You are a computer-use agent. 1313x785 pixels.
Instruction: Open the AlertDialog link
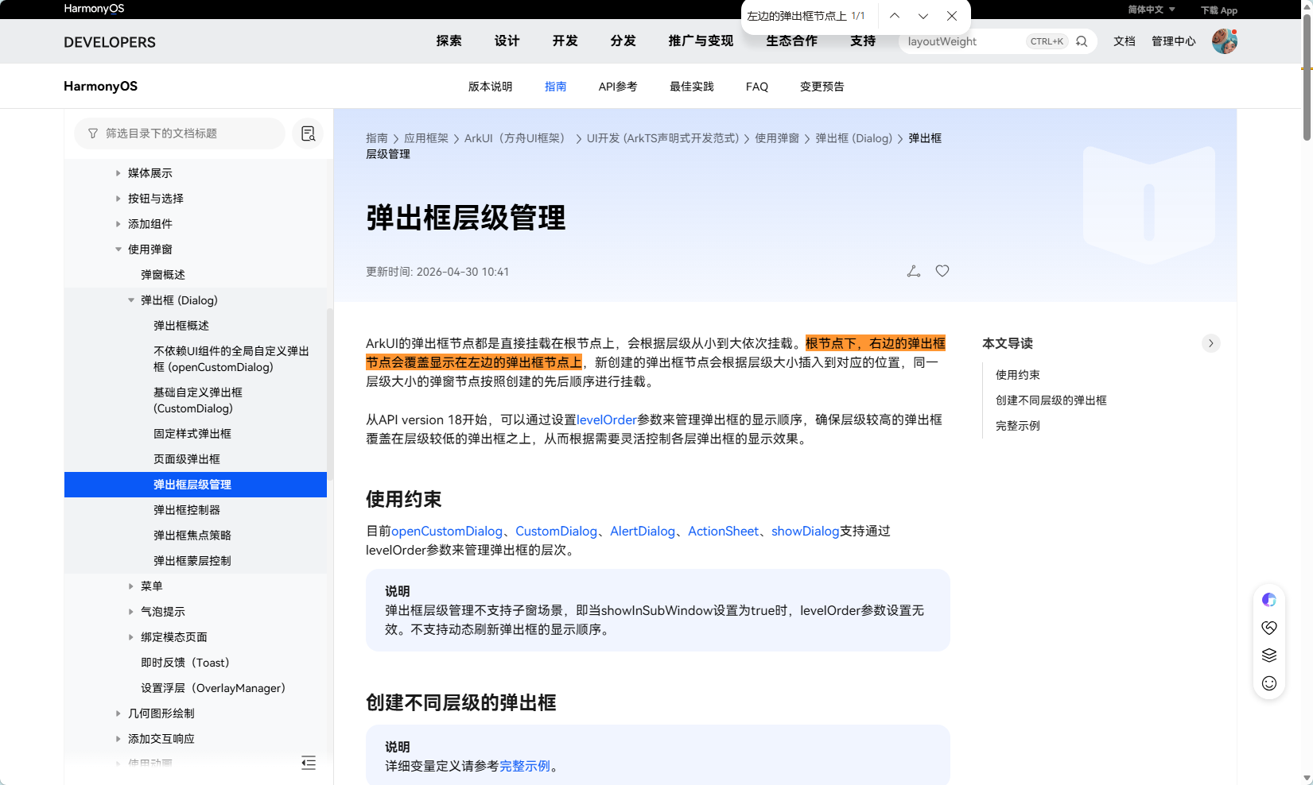coord(643,531)
